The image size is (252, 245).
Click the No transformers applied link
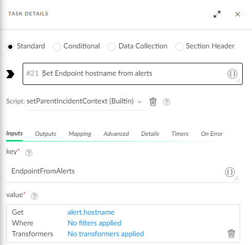[x=106, y=234]
